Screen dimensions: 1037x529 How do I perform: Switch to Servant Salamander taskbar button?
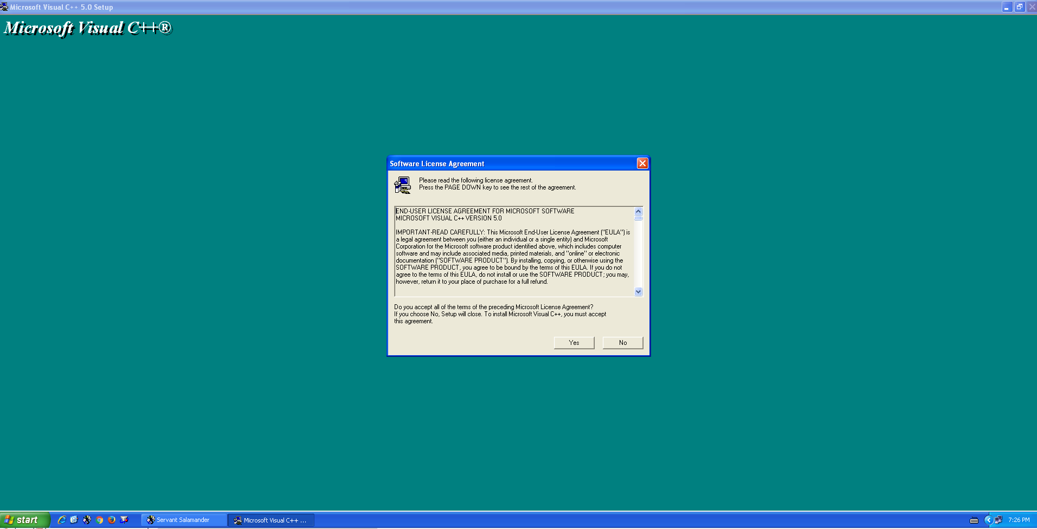tap(183, 520)
